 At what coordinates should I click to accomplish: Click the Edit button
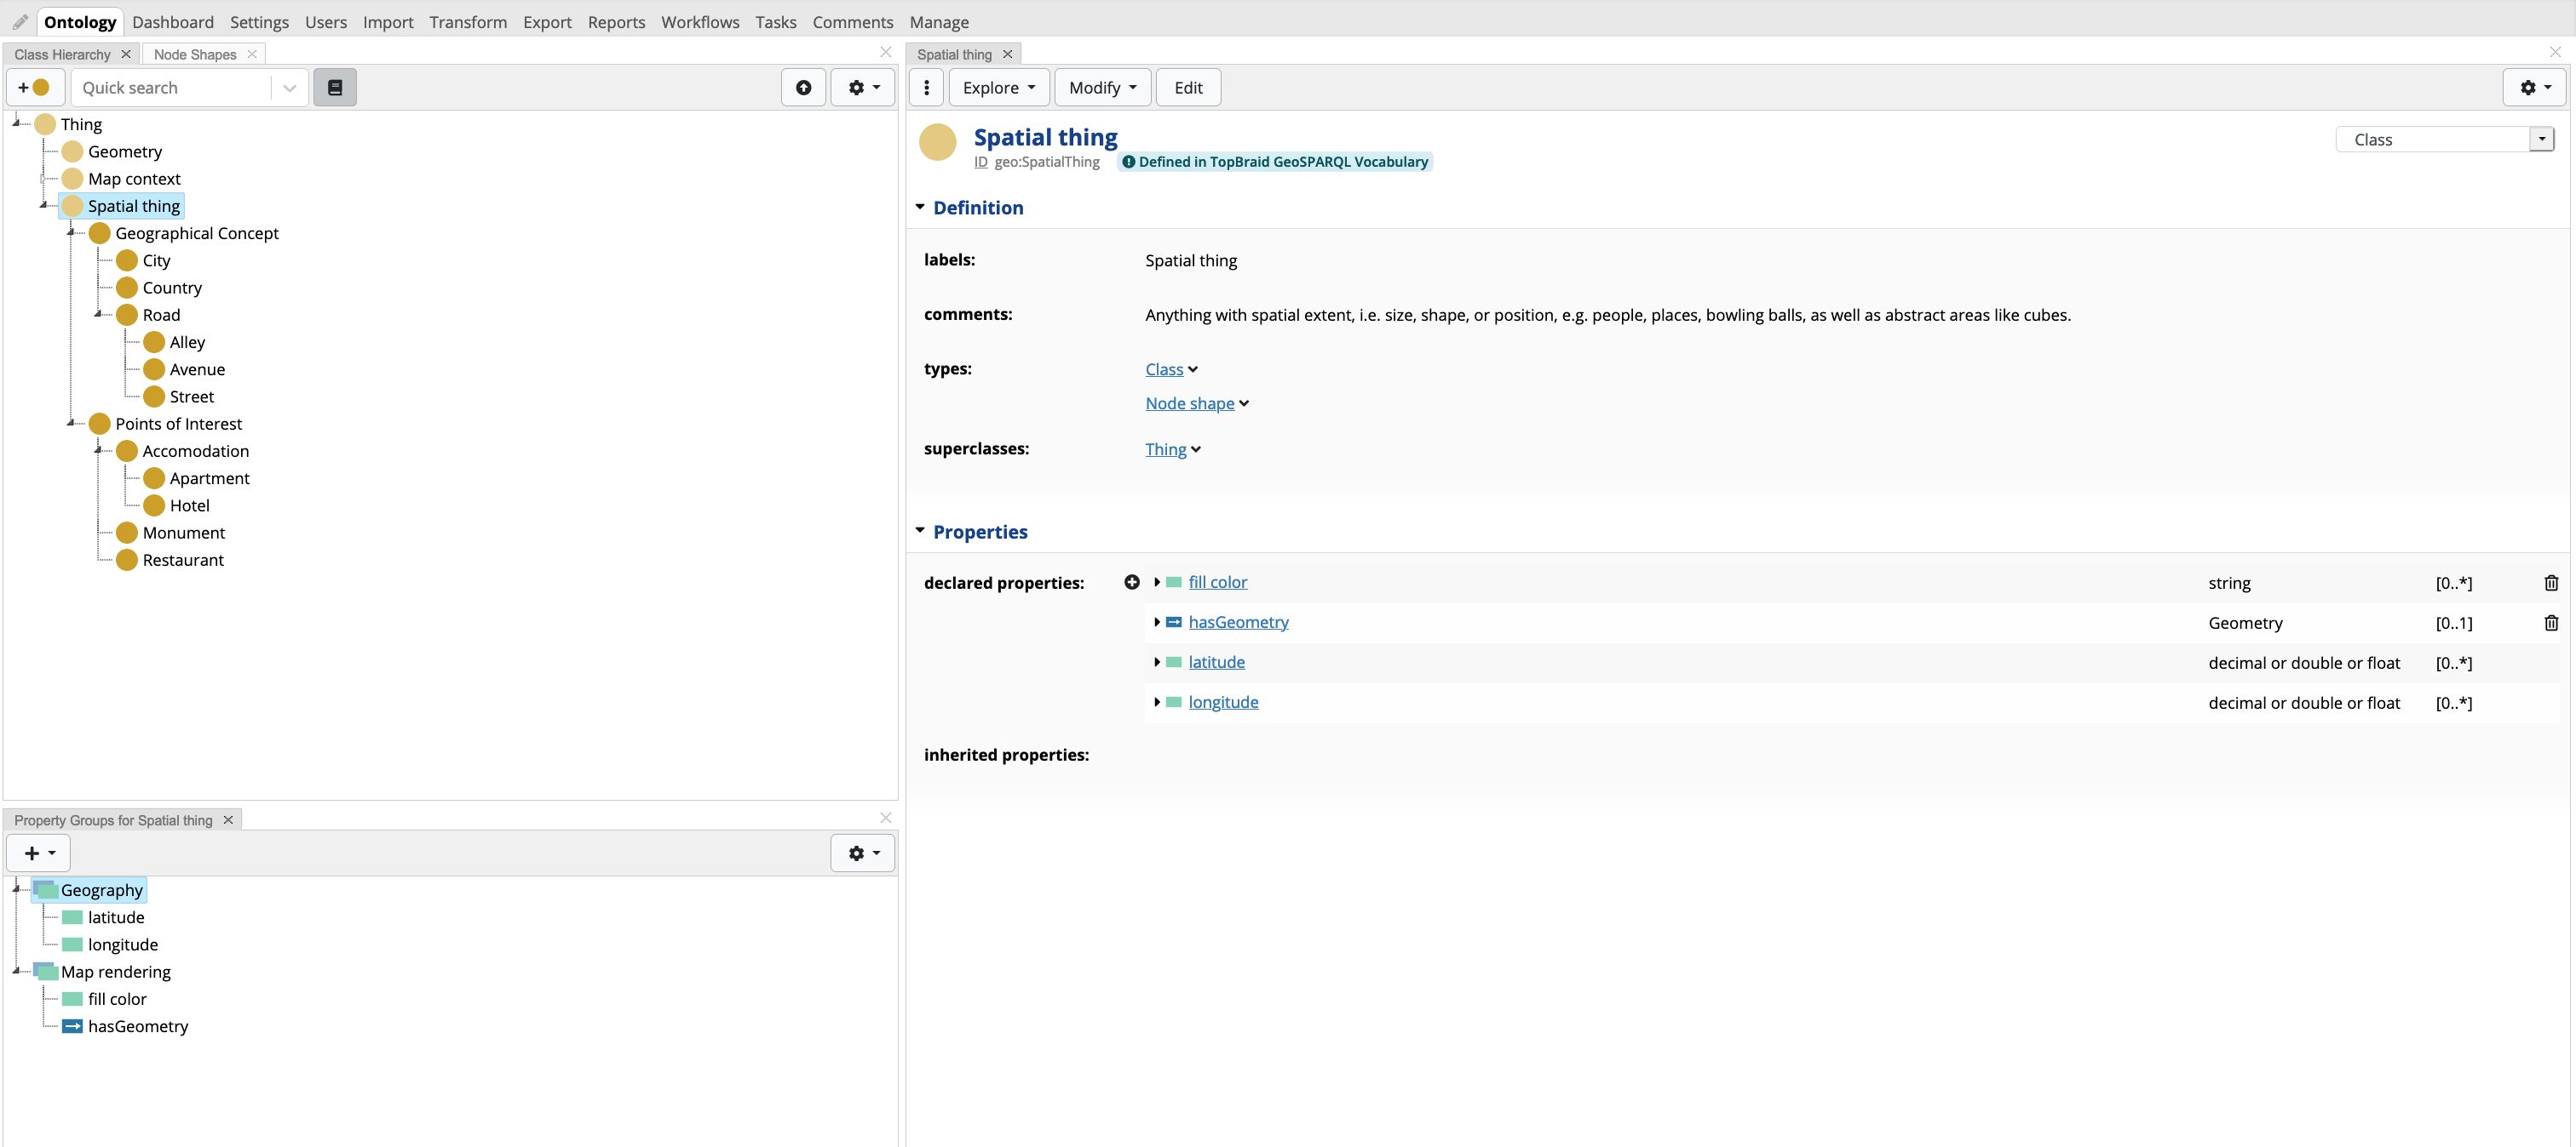pyautogui.click(x=1187, y=88)
